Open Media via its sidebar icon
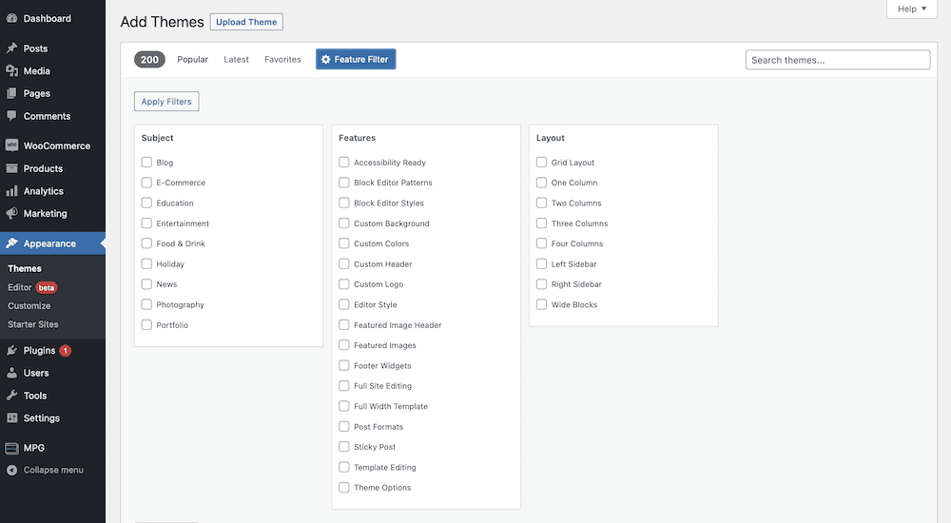Screen dimensions: 951x523 point(11,71)
